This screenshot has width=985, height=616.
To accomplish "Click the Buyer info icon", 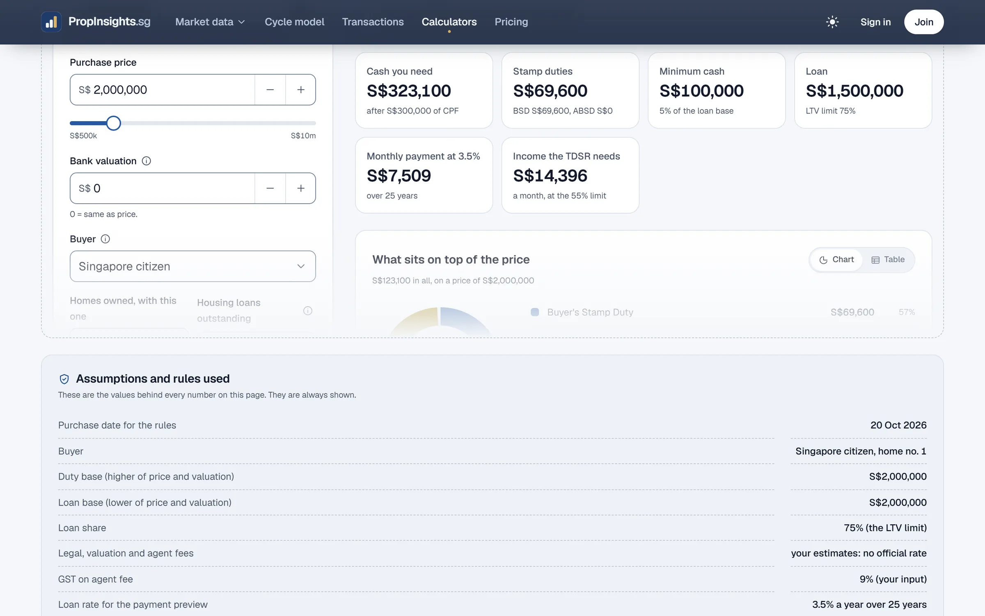I will (105, 239).
